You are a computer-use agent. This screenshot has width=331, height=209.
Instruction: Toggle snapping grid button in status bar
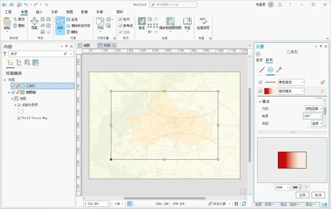click(x=130, y=204)
